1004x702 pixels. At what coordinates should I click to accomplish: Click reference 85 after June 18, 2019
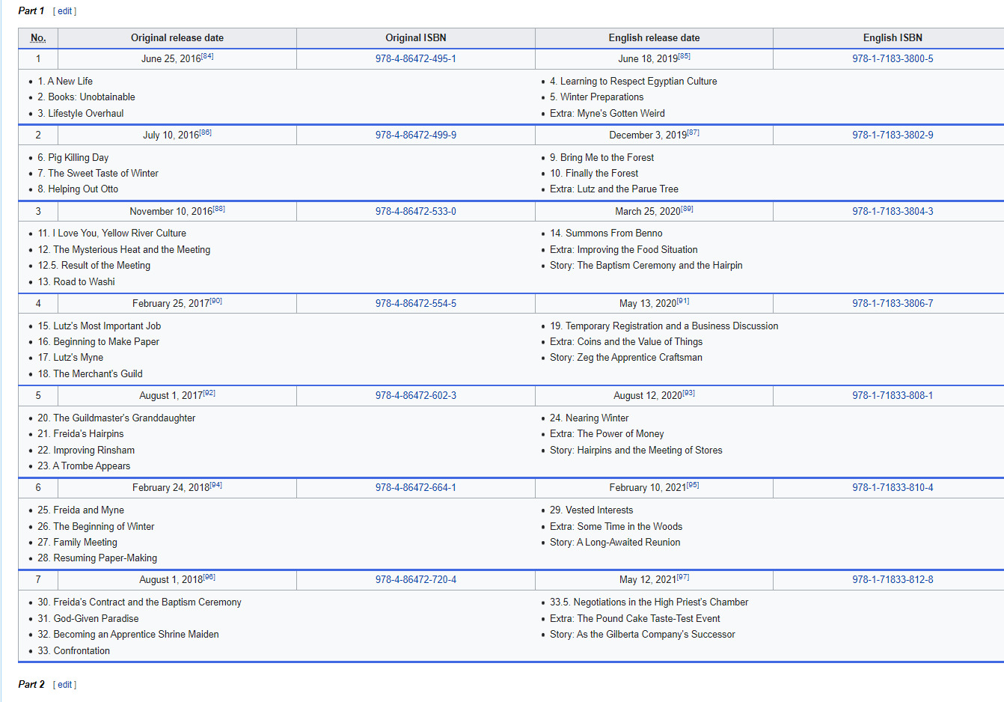click(684, 56)
